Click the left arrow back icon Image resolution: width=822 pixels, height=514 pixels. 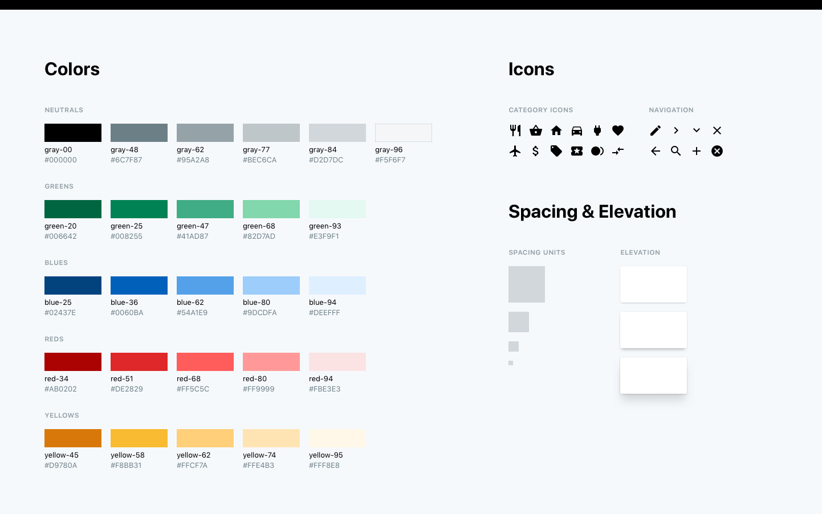[656, 151]
